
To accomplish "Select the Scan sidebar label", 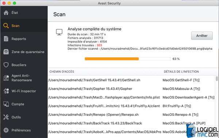I will (15, 26).
